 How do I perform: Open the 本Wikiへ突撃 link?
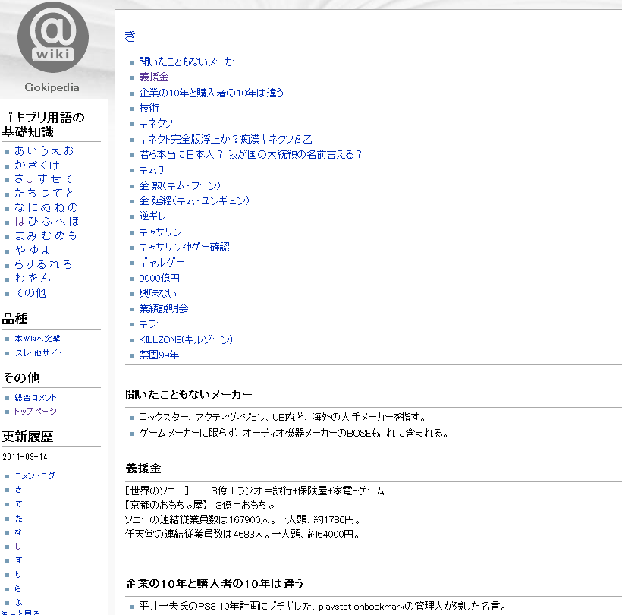tap(37, 339)
